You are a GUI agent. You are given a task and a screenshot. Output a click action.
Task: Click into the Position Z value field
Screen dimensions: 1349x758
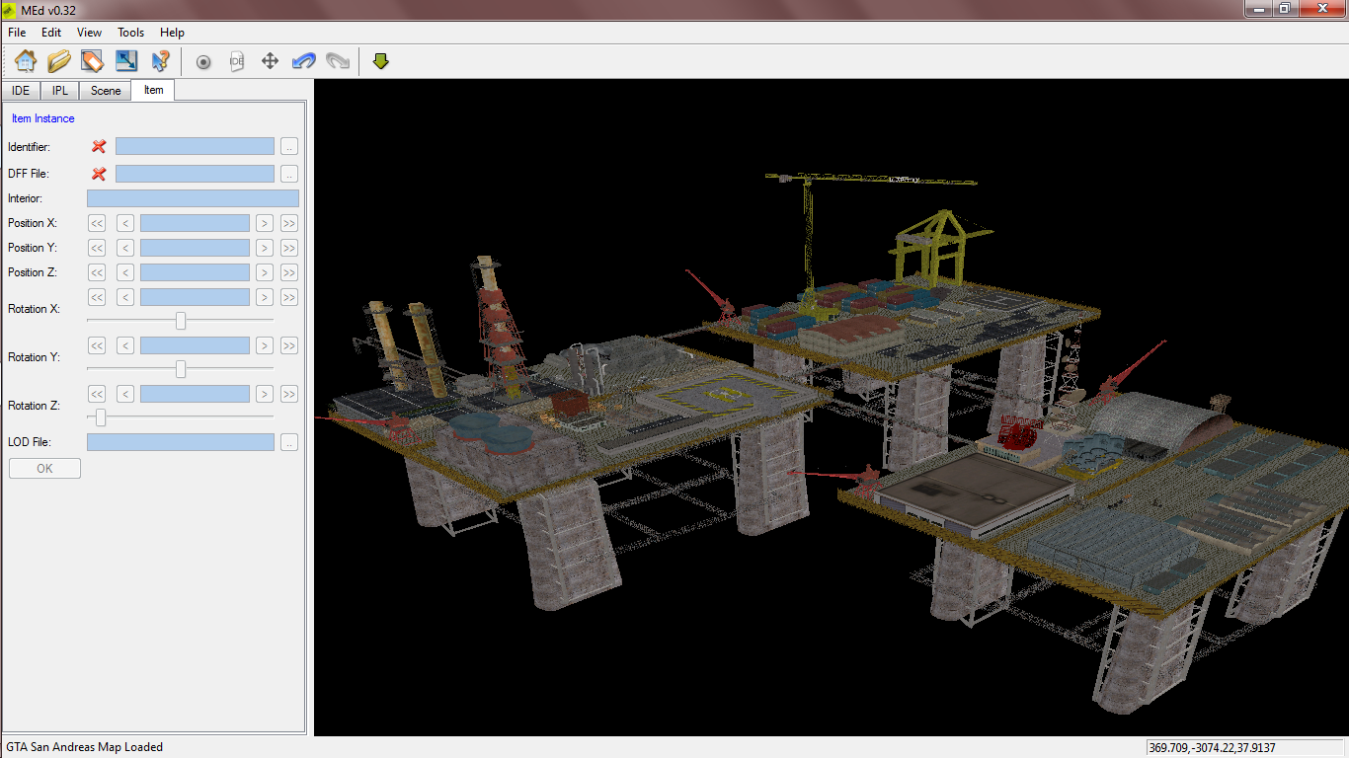(195, 272)
